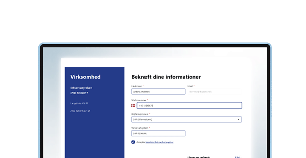Click the greyed-out Email field
This screenshot has width=306, height=158.
pyautogui.click(x=215, y=91)
